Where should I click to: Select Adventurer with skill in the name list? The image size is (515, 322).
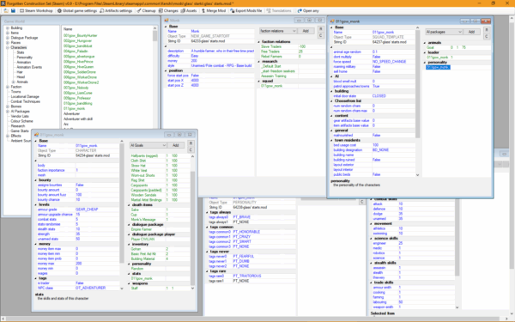78,119
